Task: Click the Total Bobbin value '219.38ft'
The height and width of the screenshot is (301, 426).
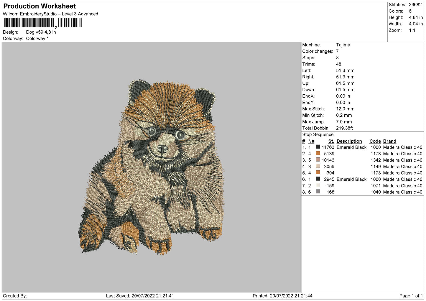Action: coord(344,128)
